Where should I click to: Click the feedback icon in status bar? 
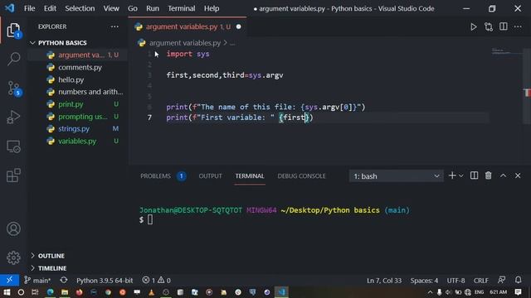click(x=501, y=280)
